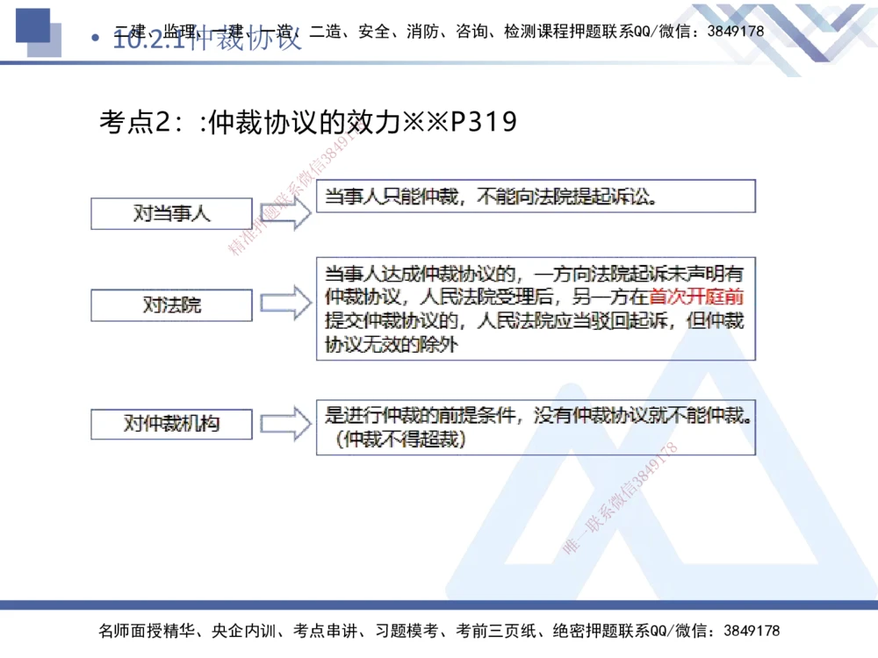Select the 对法院 label box

pyautogui.click(x=171, y=304)
